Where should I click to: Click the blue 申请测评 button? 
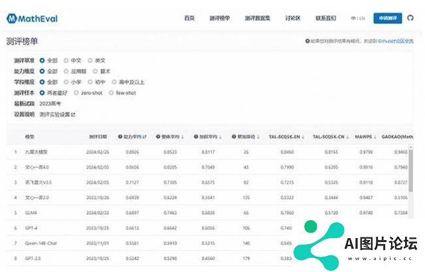point(388,18)
